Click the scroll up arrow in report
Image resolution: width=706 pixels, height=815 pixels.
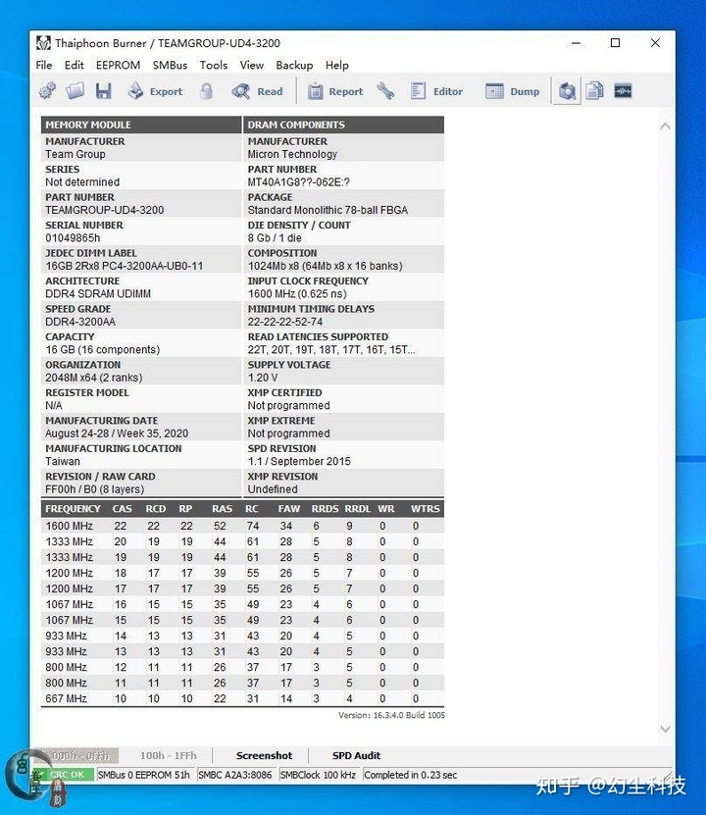tap(665, 127)
